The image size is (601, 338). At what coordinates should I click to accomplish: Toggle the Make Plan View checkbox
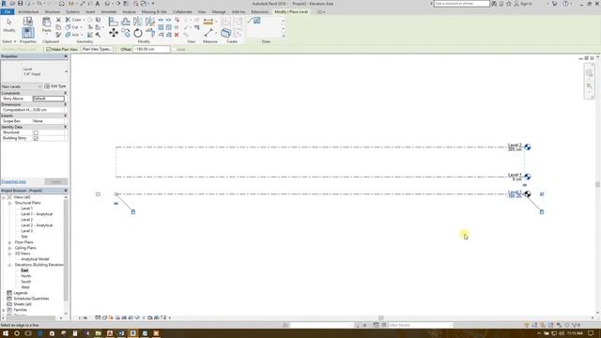click(x=49, y=49)
